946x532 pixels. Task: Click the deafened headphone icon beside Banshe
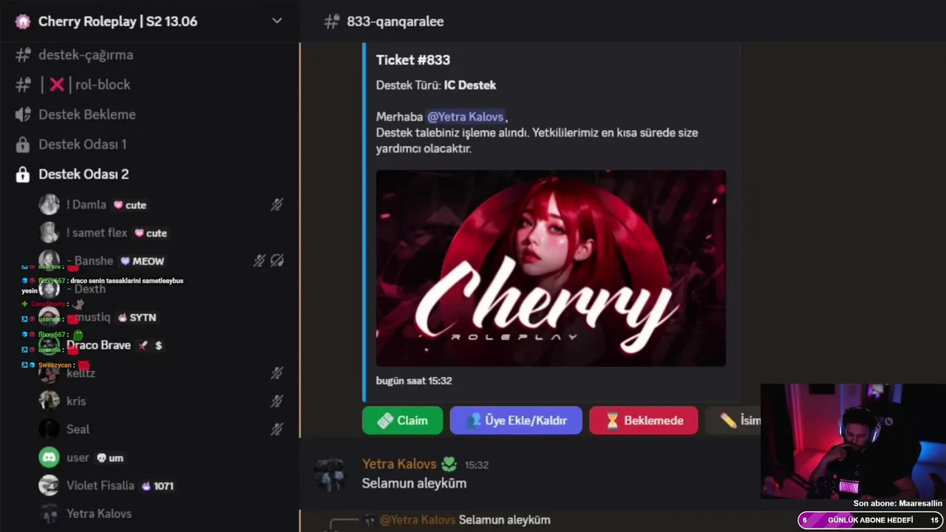(277, 261)
